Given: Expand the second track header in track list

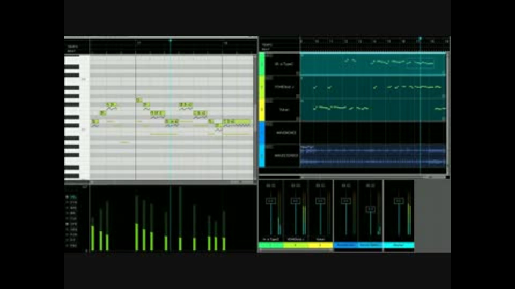Looking at the screenshot, I should [x=269, y=78].
